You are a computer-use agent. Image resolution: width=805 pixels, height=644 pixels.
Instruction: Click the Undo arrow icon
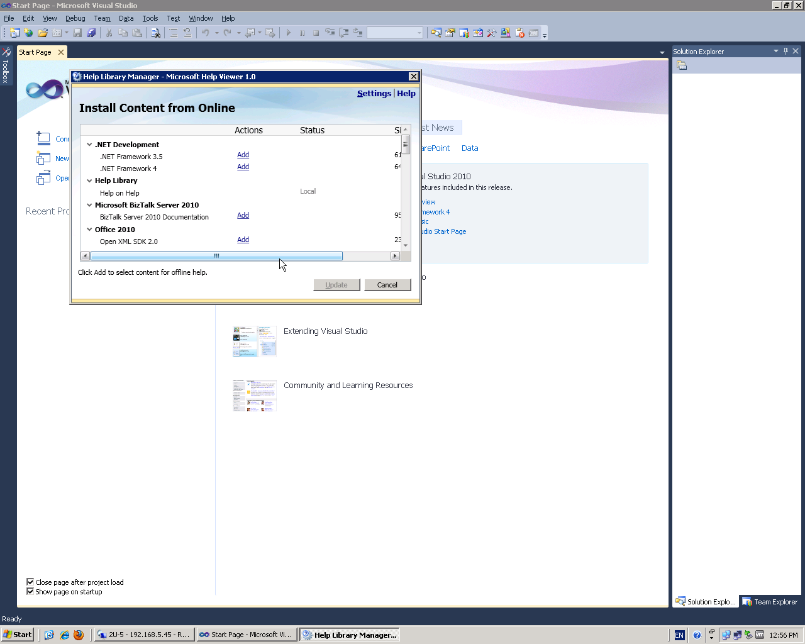pos(206,33)
